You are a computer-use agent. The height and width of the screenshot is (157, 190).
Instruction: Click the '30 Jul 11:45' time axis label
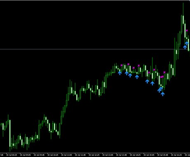pos(81,155)
